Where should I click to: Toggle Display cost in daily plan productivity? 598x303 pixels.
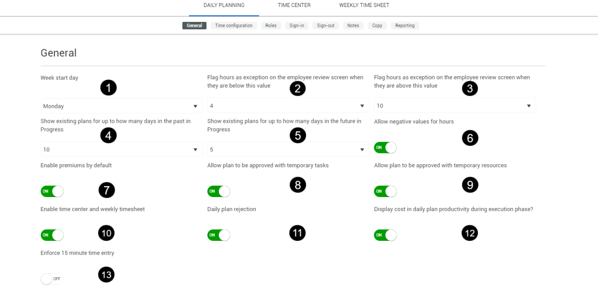click(385, 235)
